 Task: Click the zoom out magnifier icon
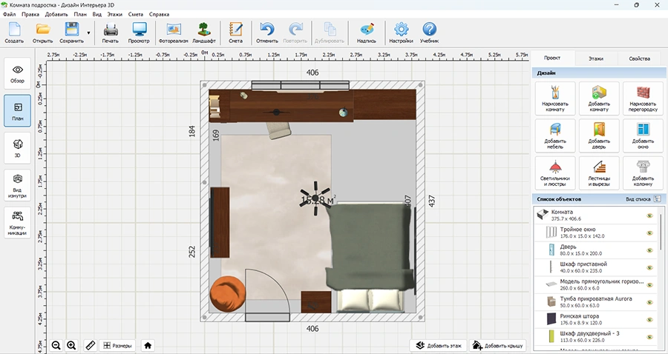[x=56, y=345]
